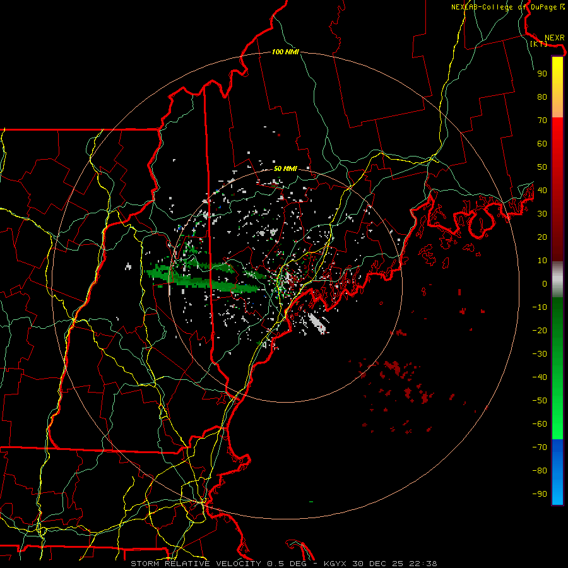The height and width of the screenshot is (568, 568).
Task: Click the -20 scale value
Action: click(x=540, y=331)
